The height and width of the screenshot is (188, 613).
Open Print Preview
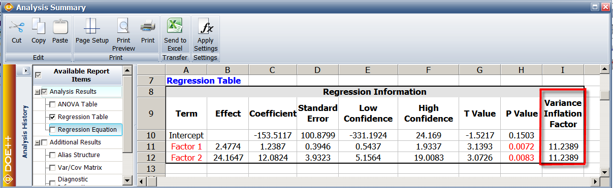click(x=123, y=27)
